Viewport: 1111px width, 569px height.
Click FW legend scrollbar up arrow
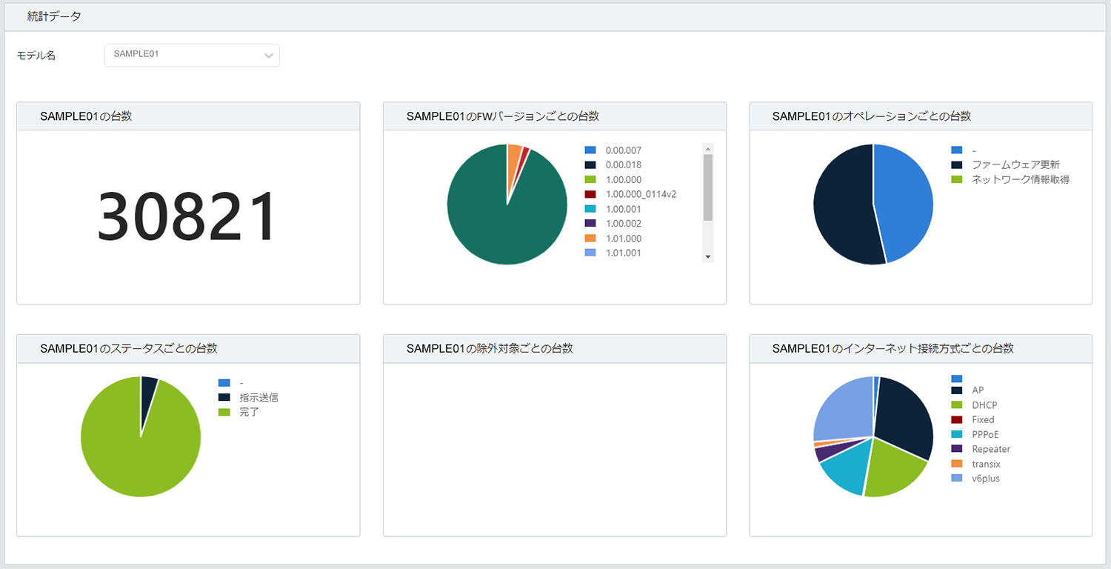[x=708, y=149]
